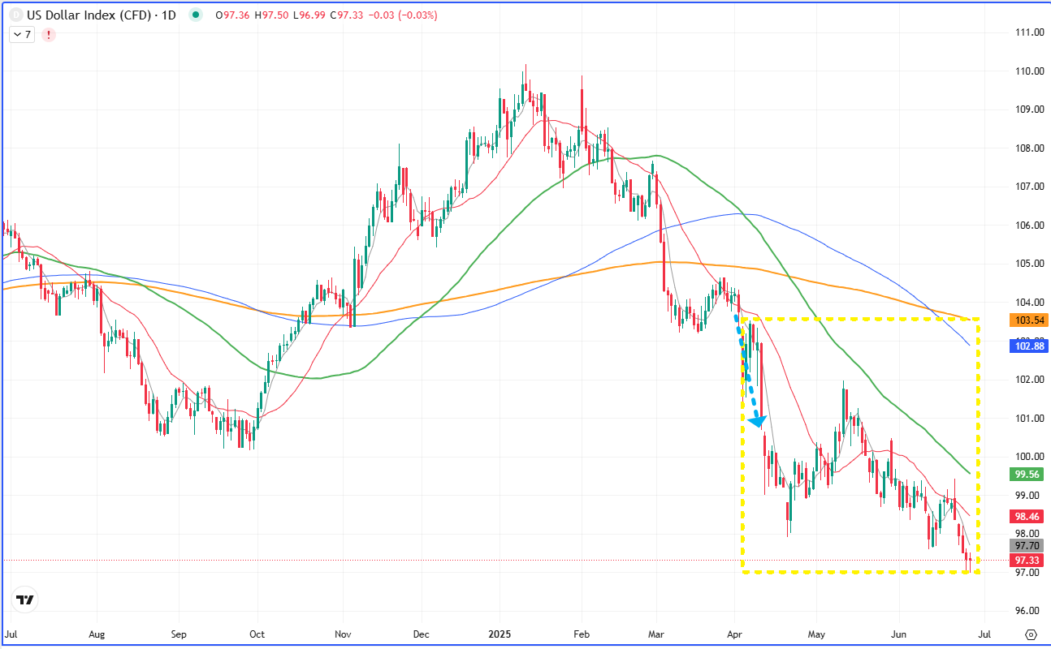Select the orange 103.54 price label

[x=1028, y=320]
